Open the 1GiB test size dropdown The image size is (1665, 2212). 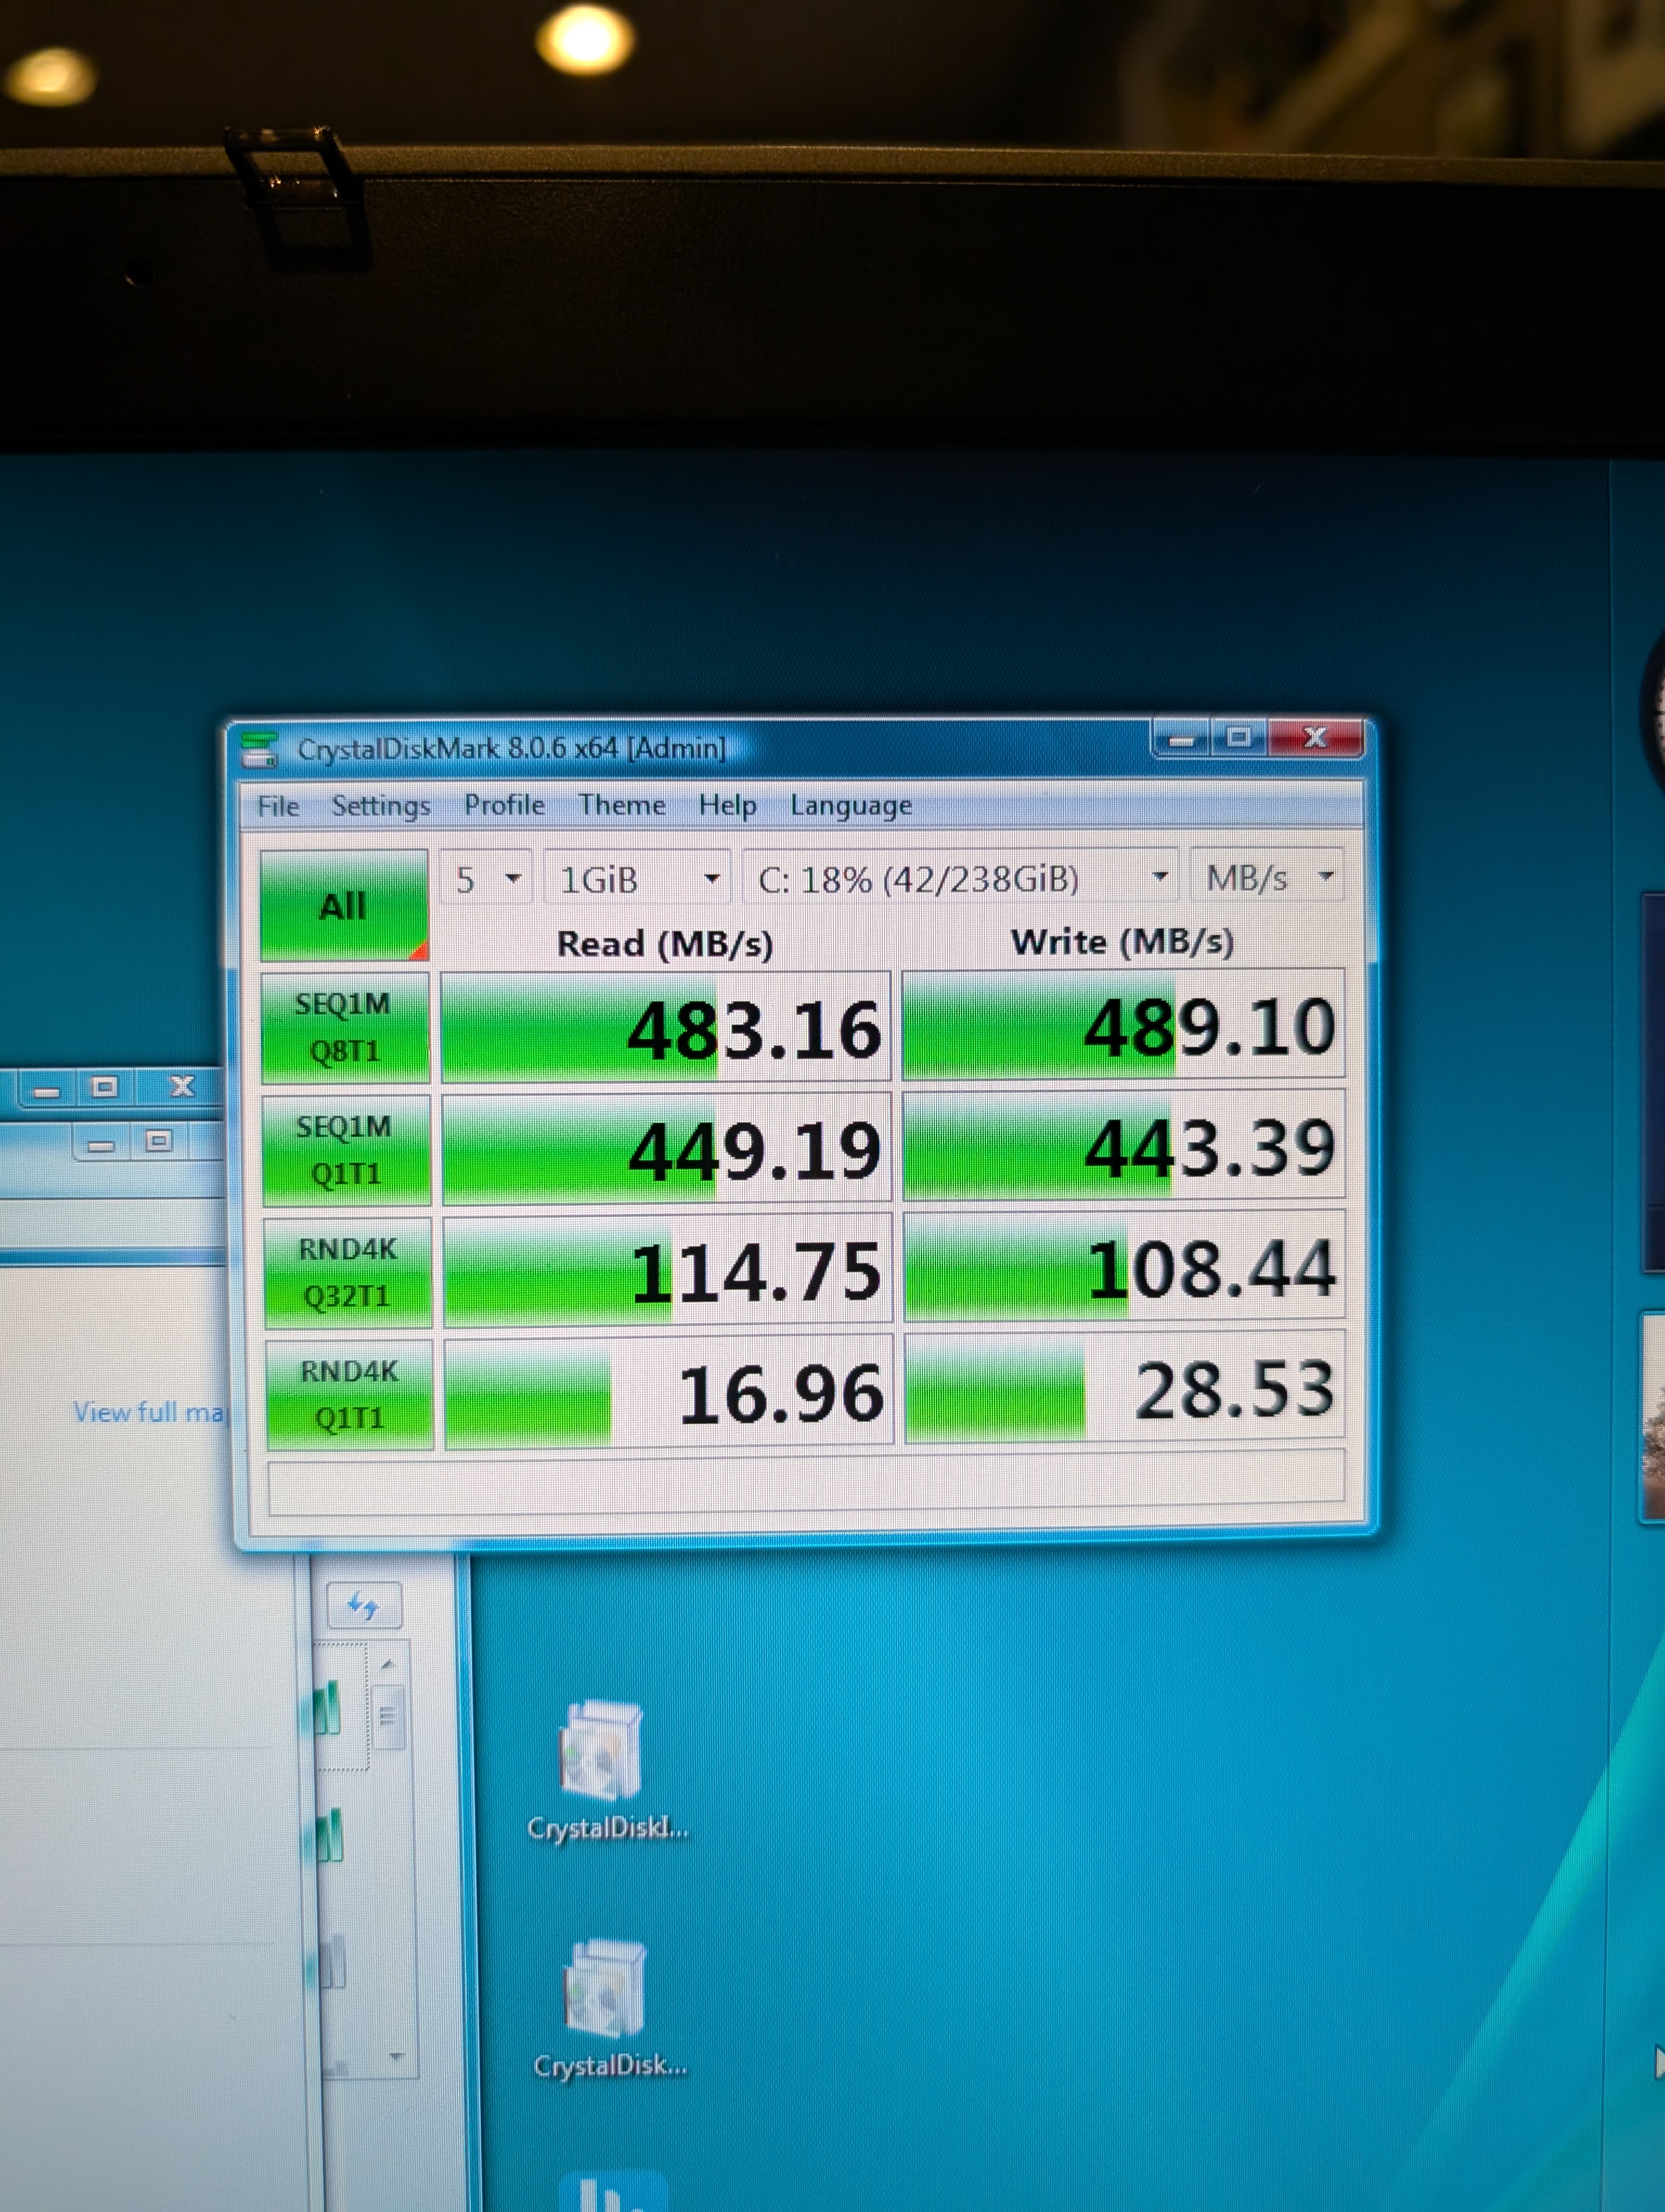click(637, 878)
